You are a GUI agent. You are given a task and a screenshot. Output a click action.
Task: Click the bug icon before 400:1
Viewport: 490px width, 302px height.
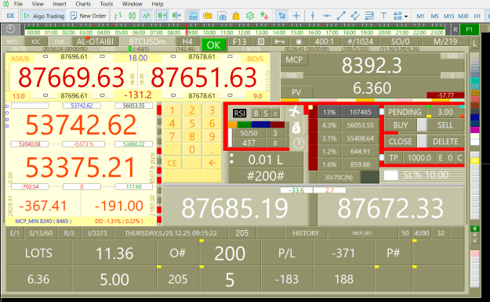coord(299,41)
